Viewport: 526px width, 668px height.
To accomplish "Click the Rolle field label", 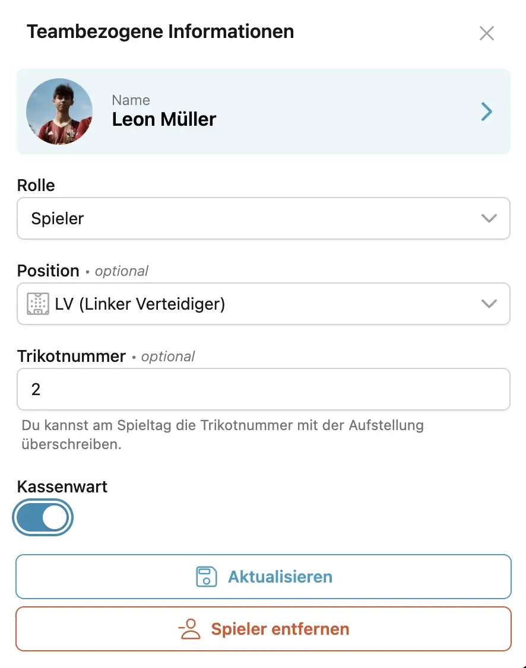I will (36, 185).
